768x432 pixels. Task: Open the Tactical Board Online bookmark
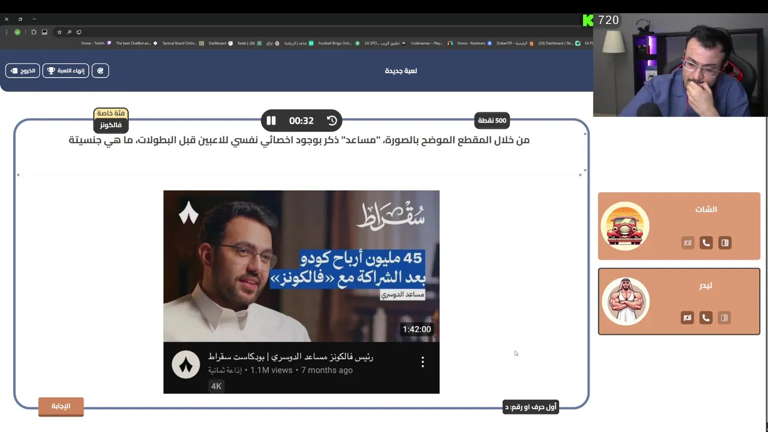183,43
